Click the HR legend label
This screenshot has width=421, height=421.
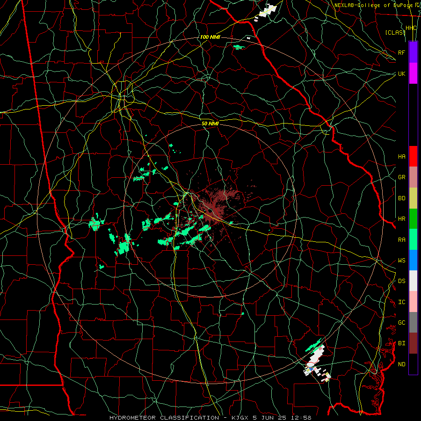[402, 219]
